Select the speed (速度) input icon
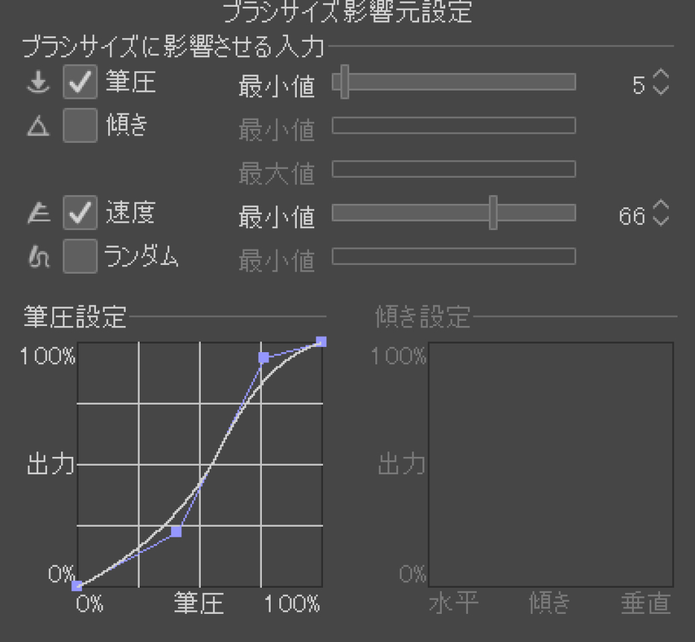The image size is (695, 642). click(38, 213)
